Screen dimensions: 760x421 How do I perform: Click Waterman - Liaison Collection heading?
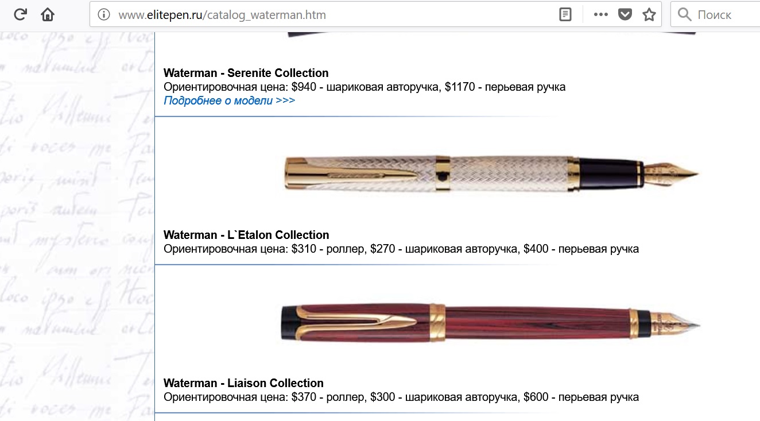pyautogui.click(x=243, y=383)
